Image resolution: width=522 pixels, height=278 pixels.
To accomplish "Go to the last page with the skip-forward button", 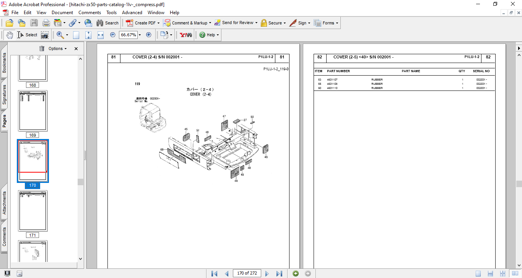I will [280, 273].
